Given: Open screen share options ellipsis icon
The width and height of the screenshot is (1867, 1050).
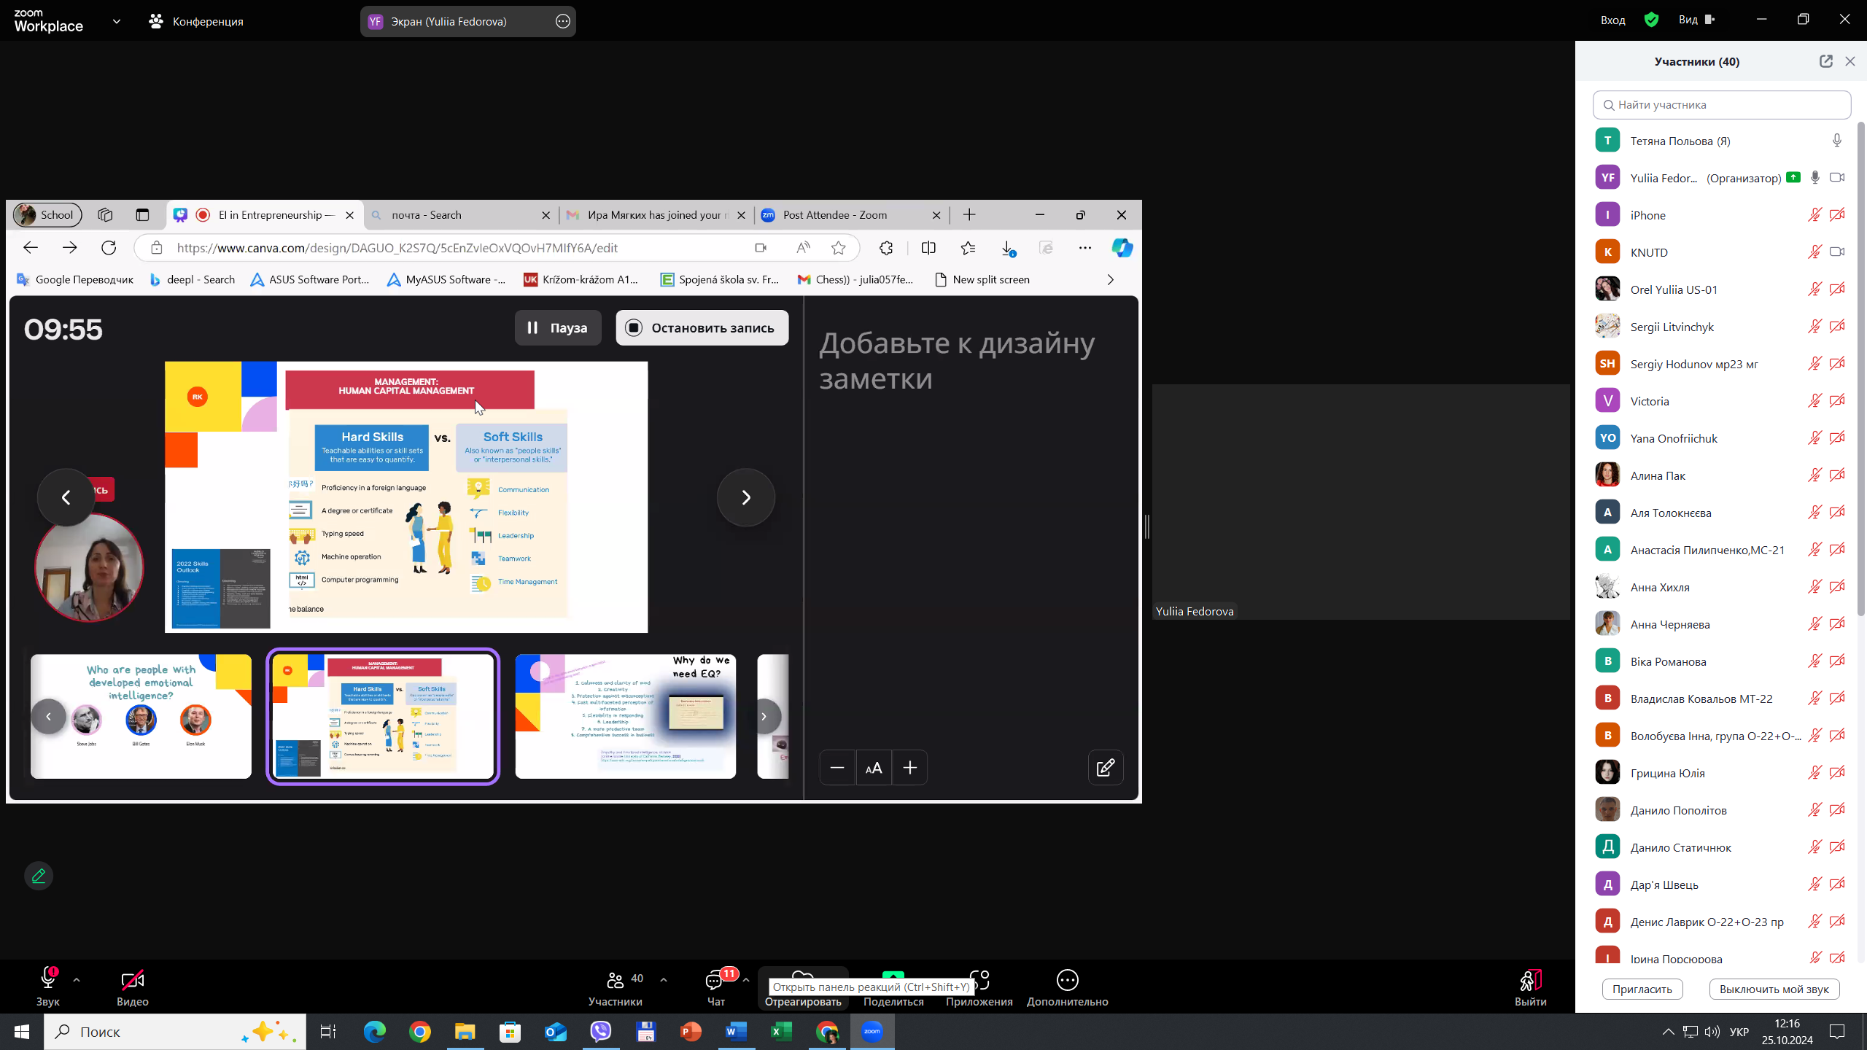Looking at the screenshot, I should point(562,21).
